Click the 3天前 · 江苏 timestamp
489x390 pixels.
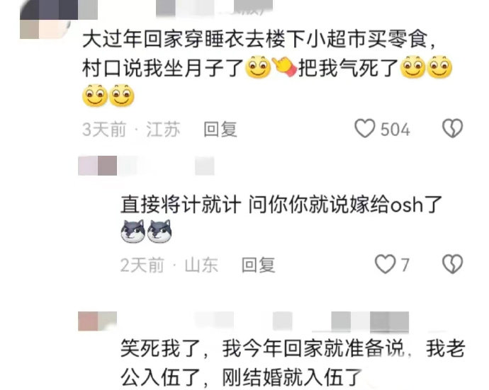131,130
